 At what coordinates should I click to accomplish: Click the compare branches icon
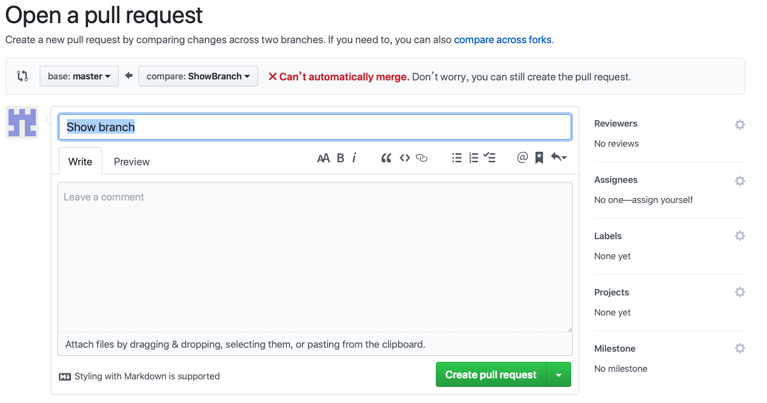pos(22,76)
